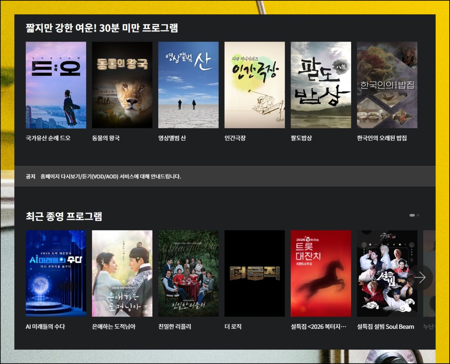Click the title link 더 로직
Image resolution: width=450 pixels, height=364 pixels.
click(233, 327)
